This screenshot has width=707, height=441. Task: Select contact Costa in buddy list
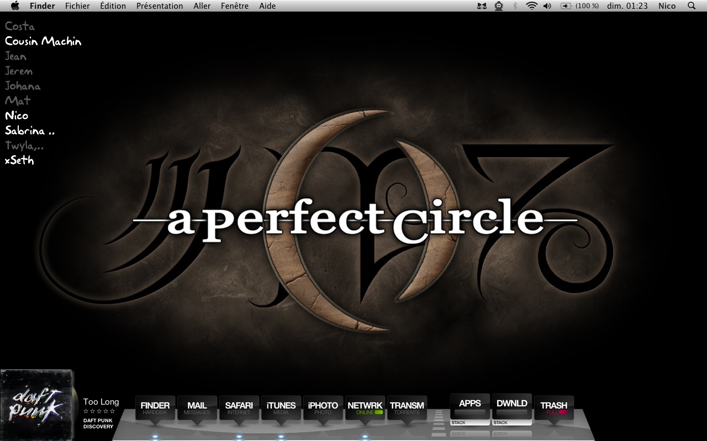coord(19,26)
